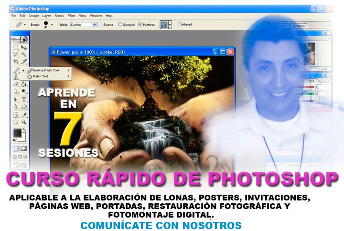Click the pattern preview swatch
Screen dimensions: 344x231
point(164,24)
